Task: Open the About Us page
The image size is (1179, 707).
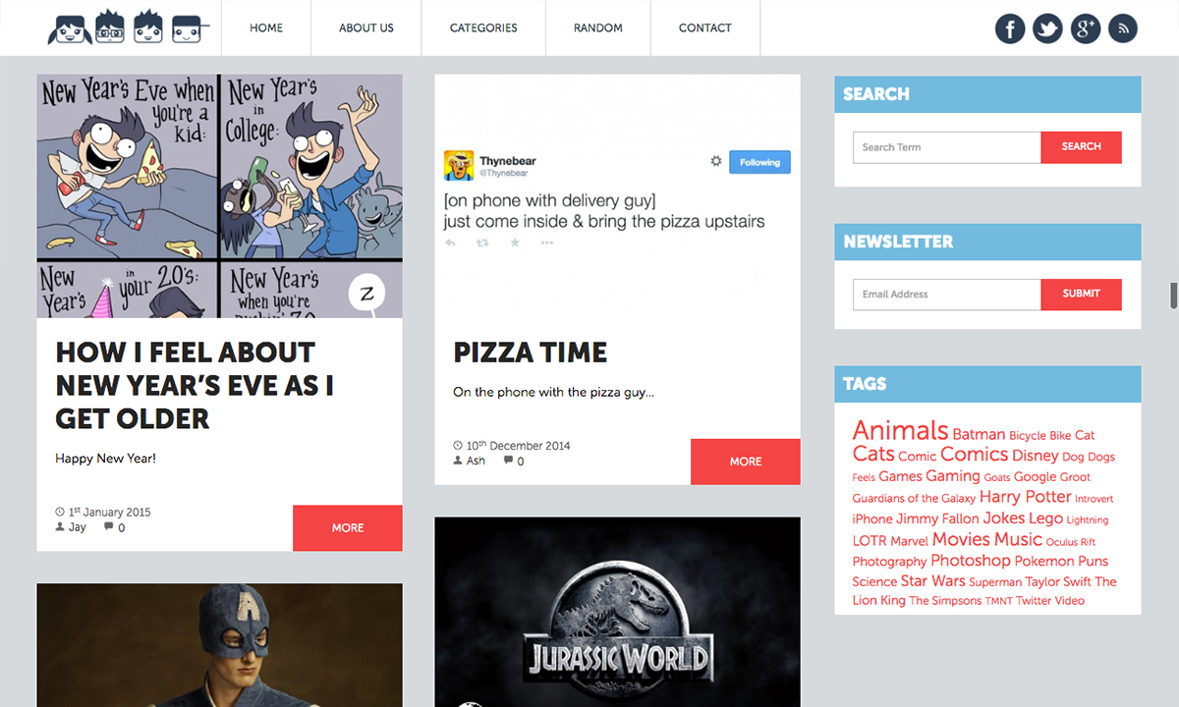Action: [366, 28]
